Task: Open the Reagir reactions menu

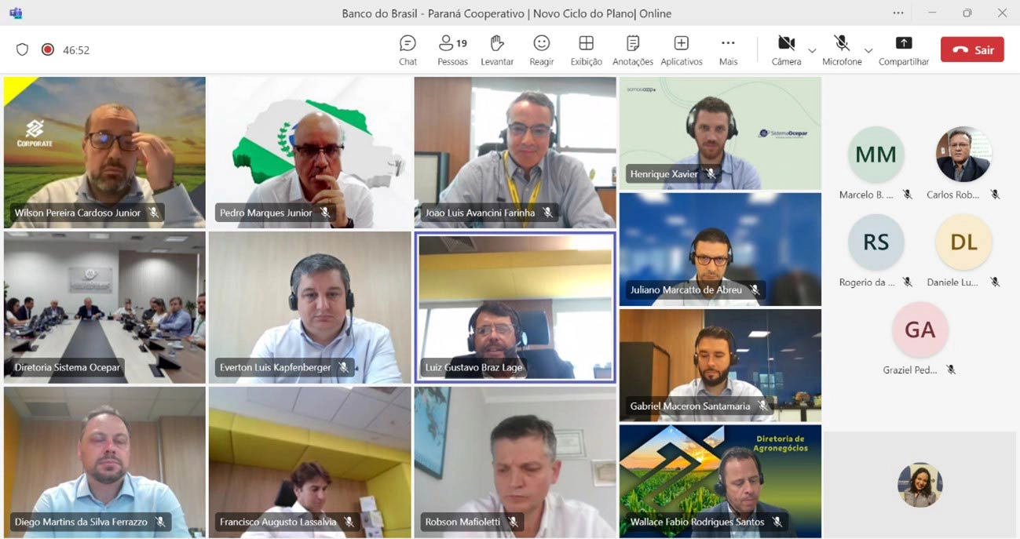Action: click(542, 50)
